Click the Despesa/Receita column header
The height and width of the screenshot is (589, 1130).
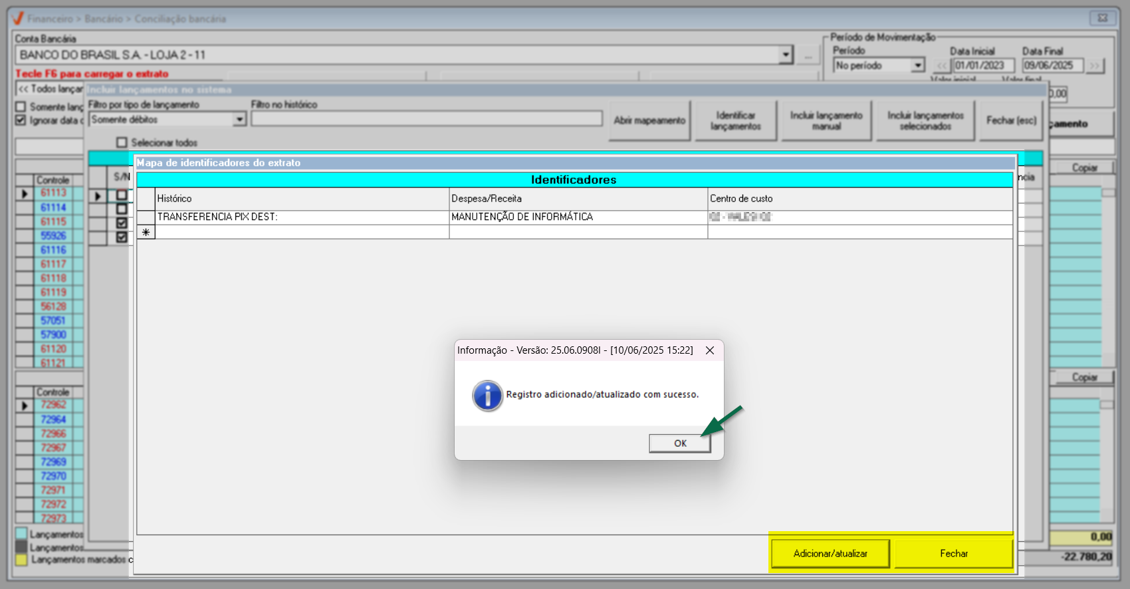pyautogui.click(x=578, y=199)
